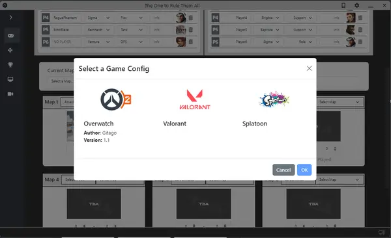
Task: Click the EchoBlaze player name field
Action: [x=67, y=30]
